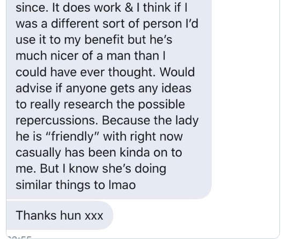281x239 pixels.
Task: Click the quoted word "friendly" in the message
Action: [72, 136]
